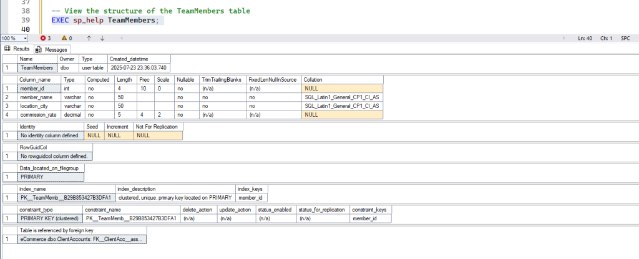The height and width of the screenshot is (259, 639).
Task: Go to next issue with down arrow
Action: [102, 38]
